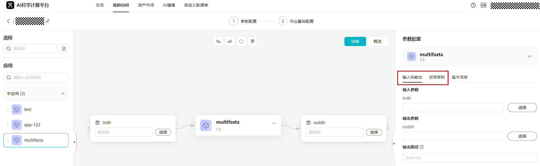Click the multifasta cube icon in 参数配置 panel
The width and height of the screenshot is (540, 166).
tap(412, 56)
